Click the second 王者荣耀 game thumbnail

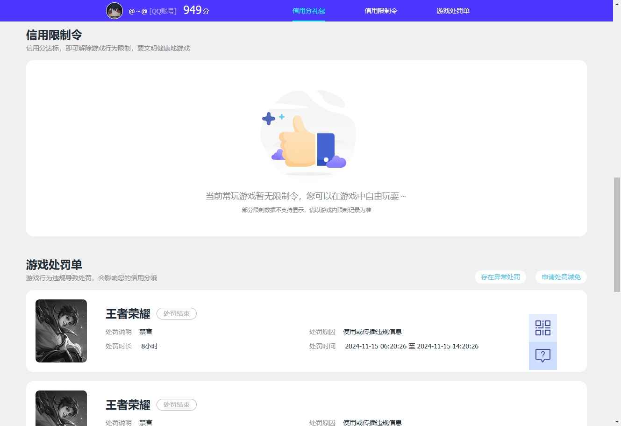pyautogui.click(x=61, y=408)
